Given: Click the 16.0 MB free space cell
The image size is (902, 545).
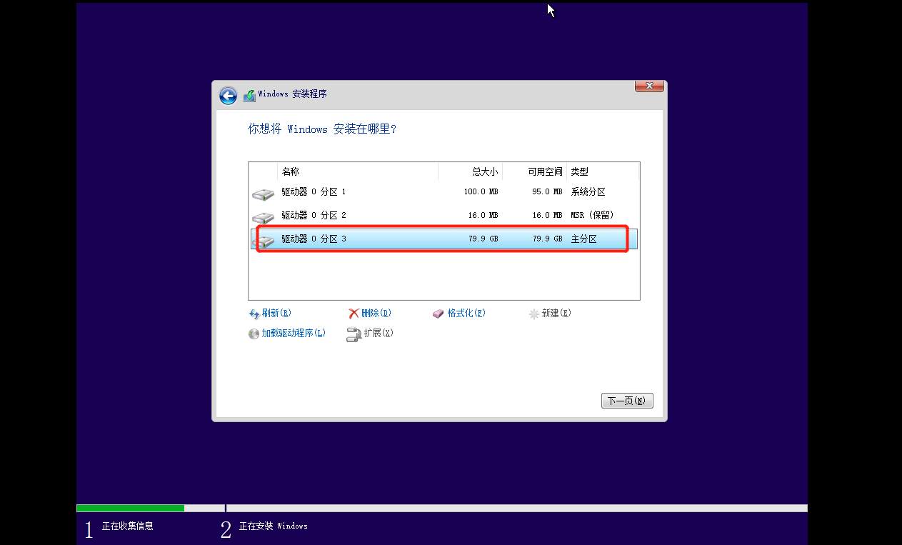Looking at the screenshot, I should 547,216.
